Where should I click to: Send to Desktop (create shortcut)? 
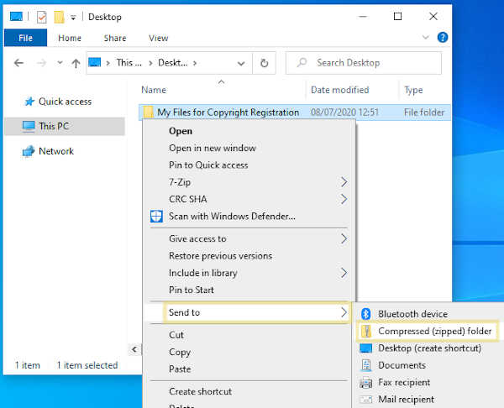coord(429,348)
